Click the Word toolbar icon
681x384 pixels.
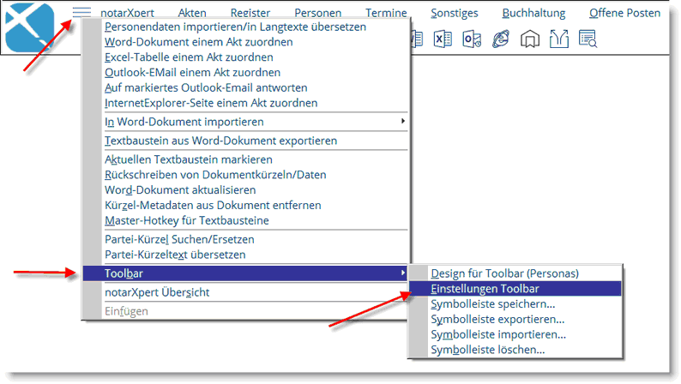417,39
